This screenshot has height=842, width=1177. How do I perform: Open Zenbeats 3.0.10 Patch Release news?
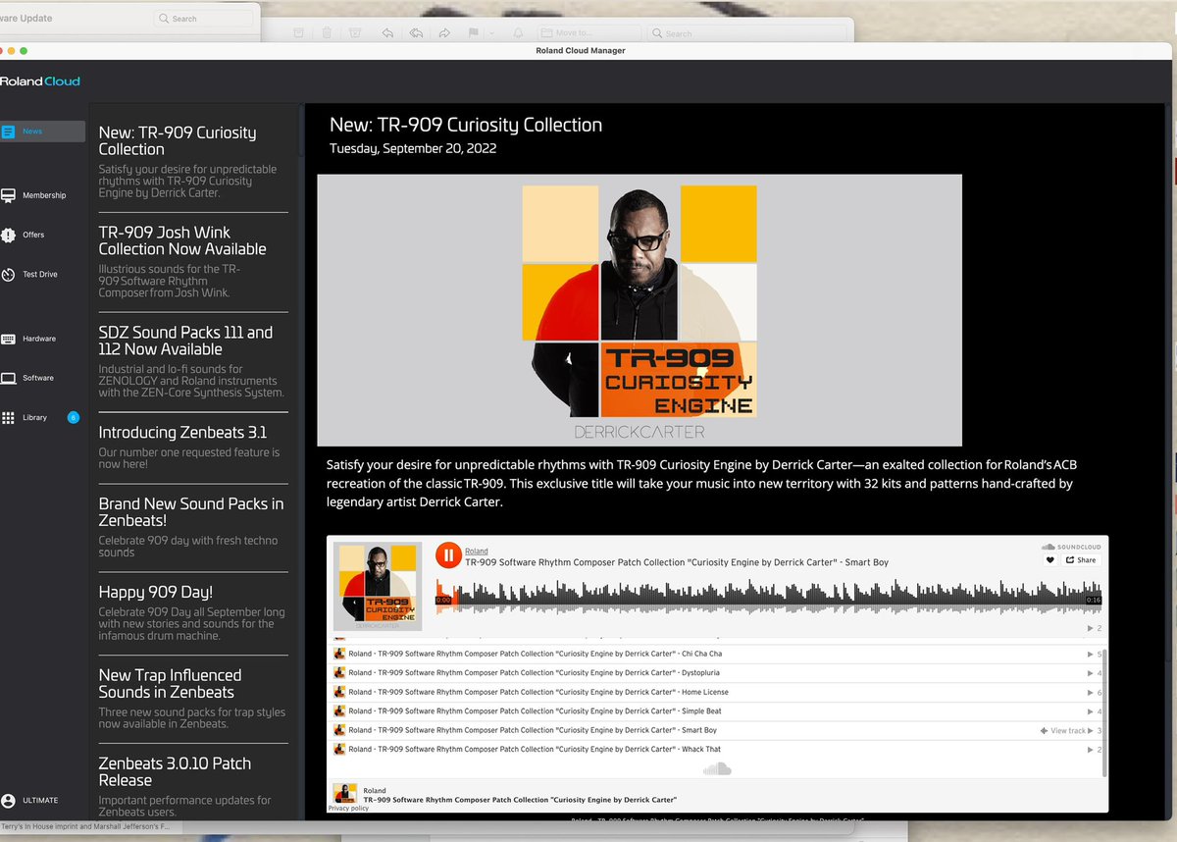pyautogui.click(x=193, y=787)
